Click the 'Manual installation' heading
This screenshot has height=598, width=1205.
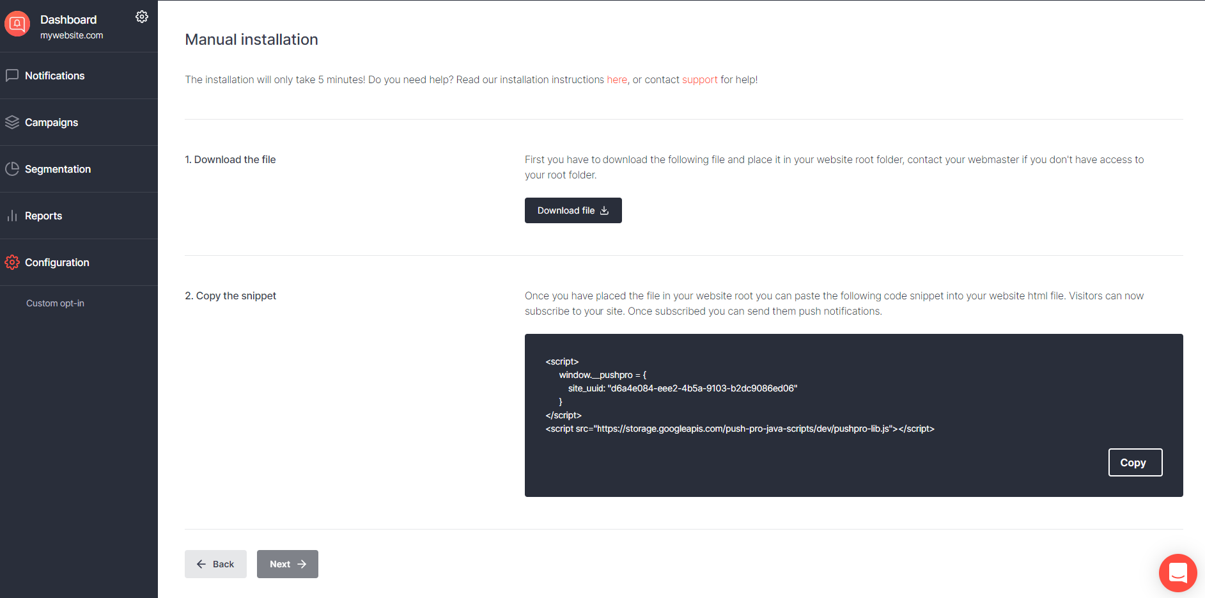(x=251, y=40)
